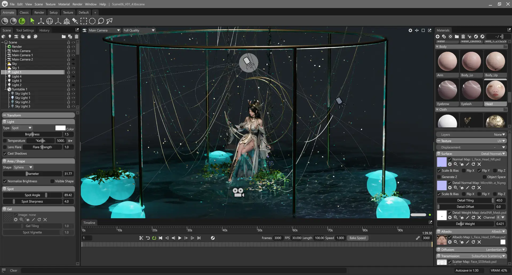Enable Cast Shadows for Light 1
The height and width of the screenshot is (275, 512).
tap(5, 153)
